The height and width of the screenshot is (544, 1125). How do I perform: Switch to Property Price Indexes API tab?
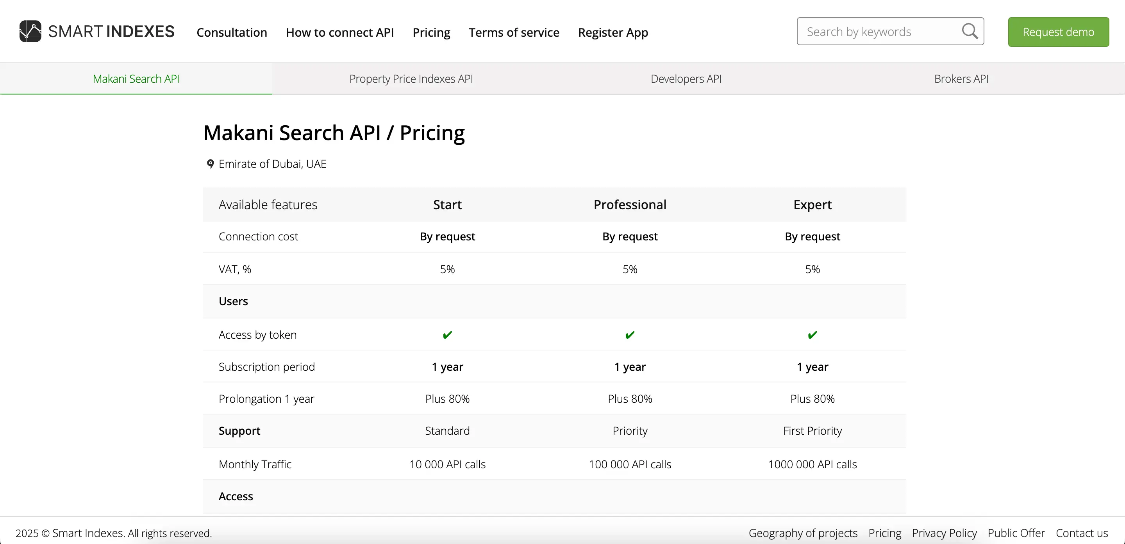click(411, 78)
